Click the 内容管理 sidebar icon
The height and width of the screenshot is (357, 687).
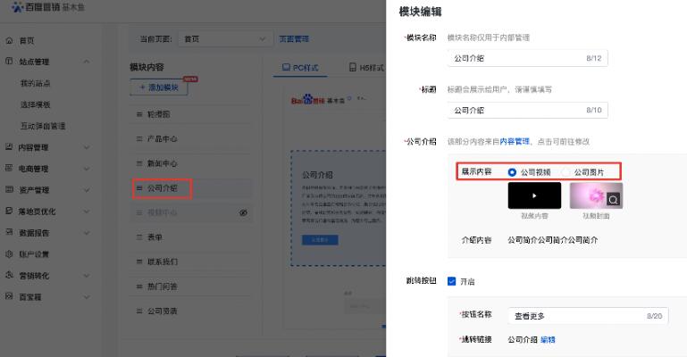point(9,147)
